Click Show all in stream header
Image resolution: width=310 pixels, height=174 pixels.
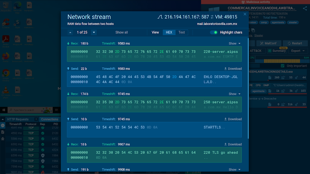pyautogui.click(x=121, y=32)
